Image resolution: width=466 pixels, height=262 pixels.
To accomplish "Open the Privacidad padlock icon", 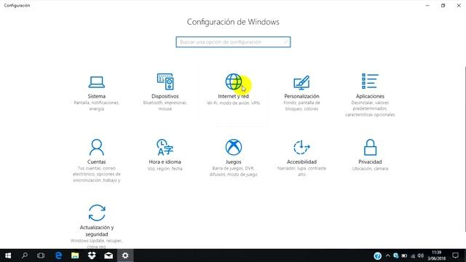I will [x=370, y=147].
